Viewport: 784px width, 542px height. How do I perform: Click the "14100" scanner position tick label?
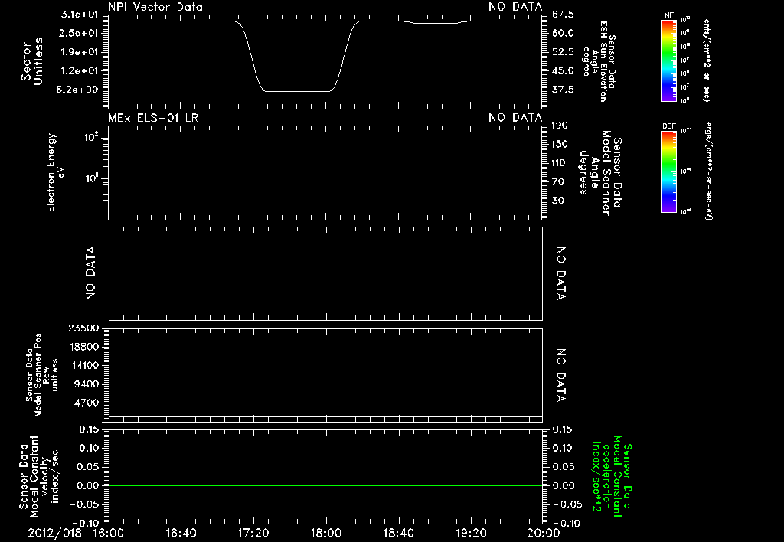click(83, 365)
